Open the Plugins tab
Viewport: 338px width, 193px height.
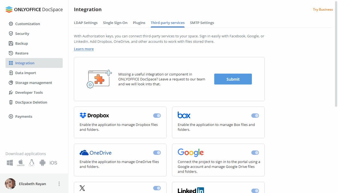[x=139, y=23]
